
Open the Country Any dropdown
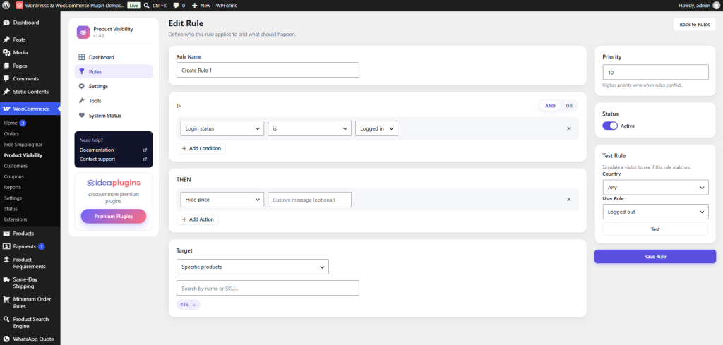[655, 188]
